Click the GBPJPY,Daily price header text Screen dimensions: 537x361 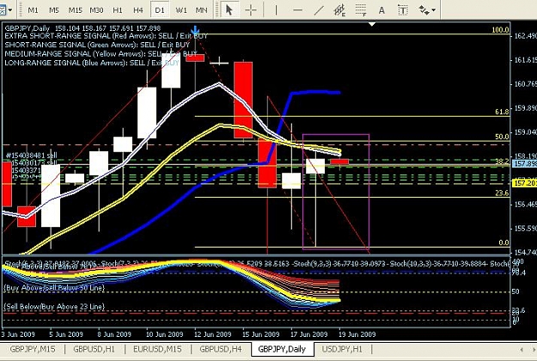pyautogui.click(x=82, y=28)
